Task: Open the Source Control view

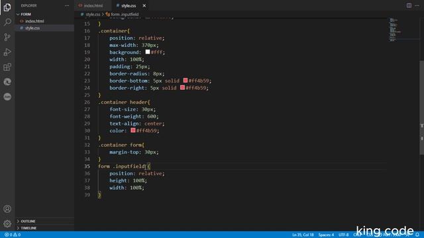Action: point(7,37)
